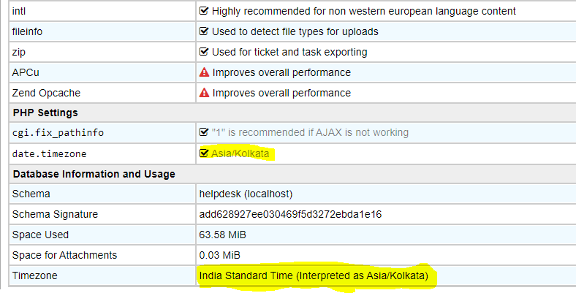Click the 'PHP Settings' section header

(x=45, y=113)
